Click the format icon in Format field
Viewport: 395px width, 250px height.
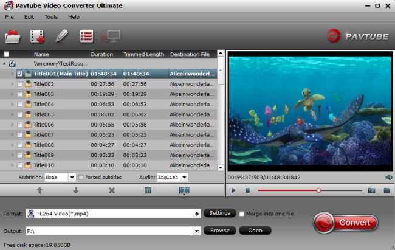tap(31, 214)
